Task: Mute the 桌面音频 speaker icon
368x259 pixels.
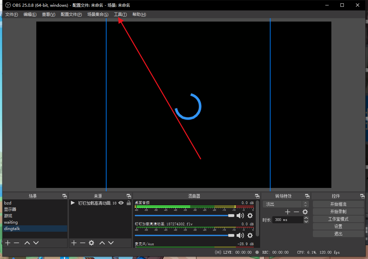Action: [x=240, y=216]
